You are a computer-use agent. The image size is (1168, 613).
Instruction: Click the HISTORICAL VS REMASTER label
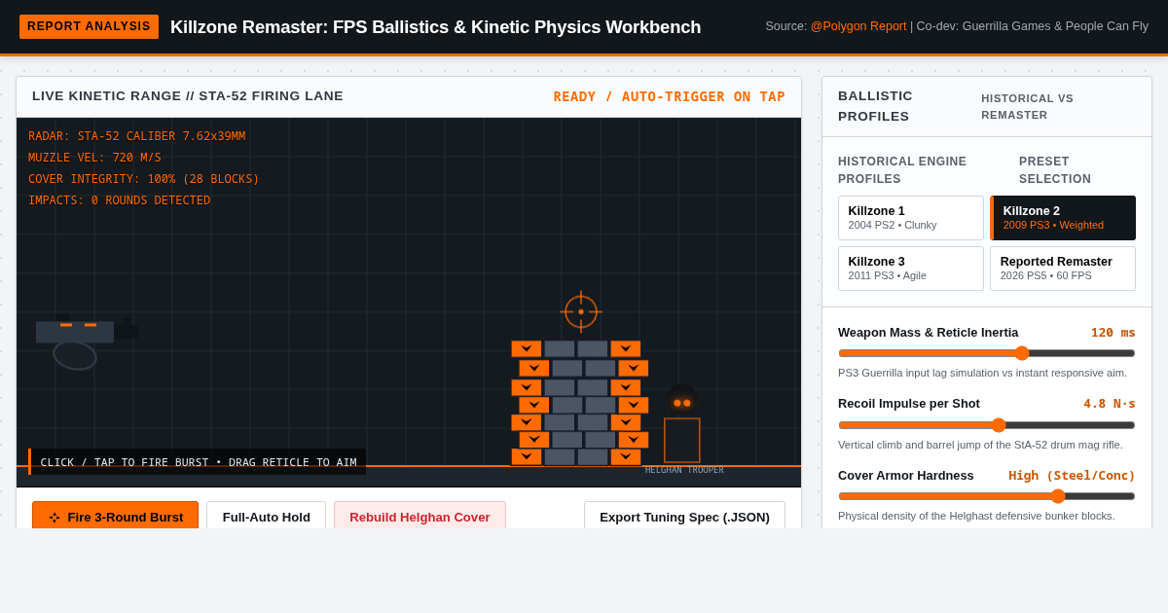point(1027,106)
